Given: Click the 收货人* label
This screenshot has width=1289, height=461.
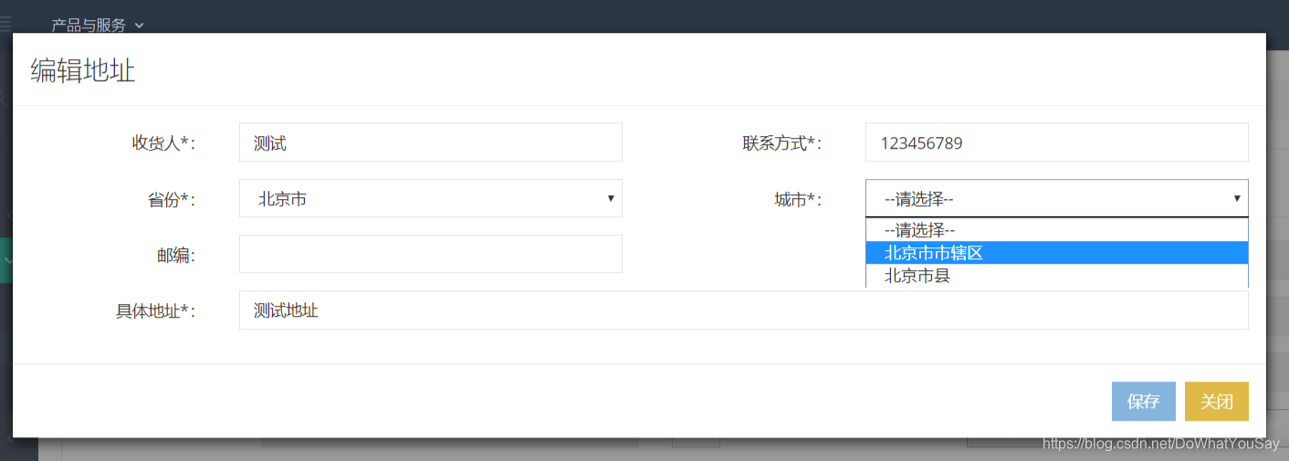Looking at the screenshot, I should coord(163,143).
